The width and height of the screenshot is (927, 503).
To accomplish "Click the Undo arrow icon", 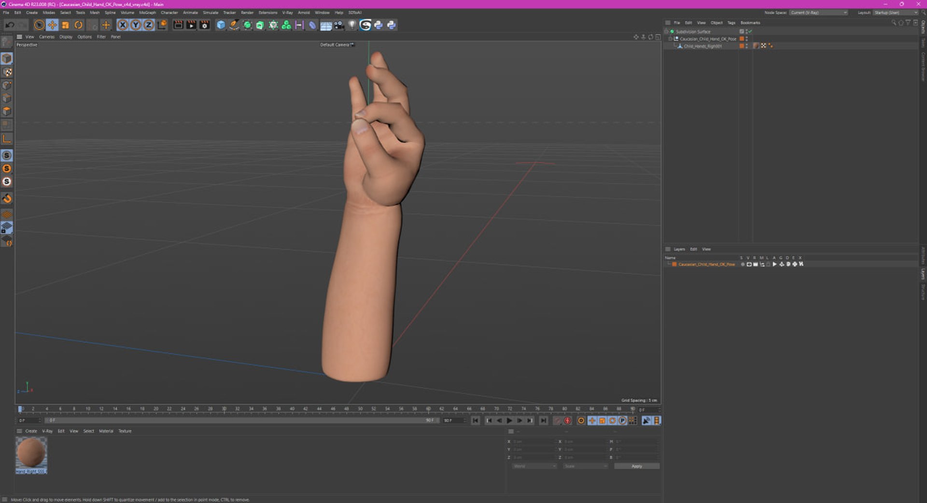I will pos(10,25).
